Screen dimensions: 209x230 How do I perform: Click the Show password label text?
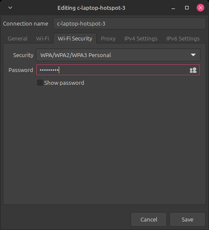pyautogui.click(x=64, y=83)
